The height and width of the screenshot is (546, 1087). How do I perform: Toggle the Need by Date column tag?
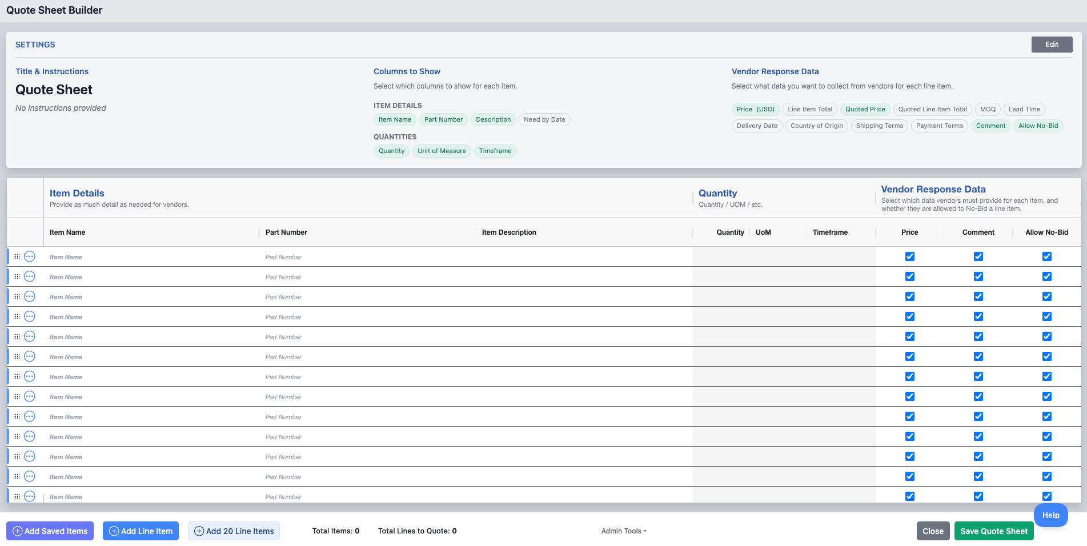[544, 119]
